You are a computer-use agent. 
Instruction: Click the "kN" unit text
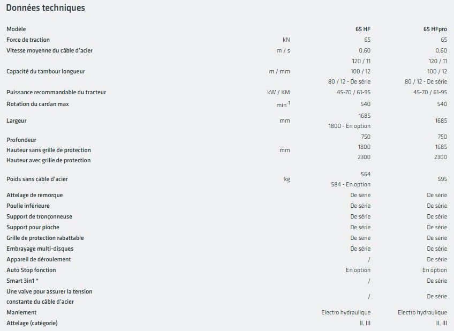click(x=286, y=40)
